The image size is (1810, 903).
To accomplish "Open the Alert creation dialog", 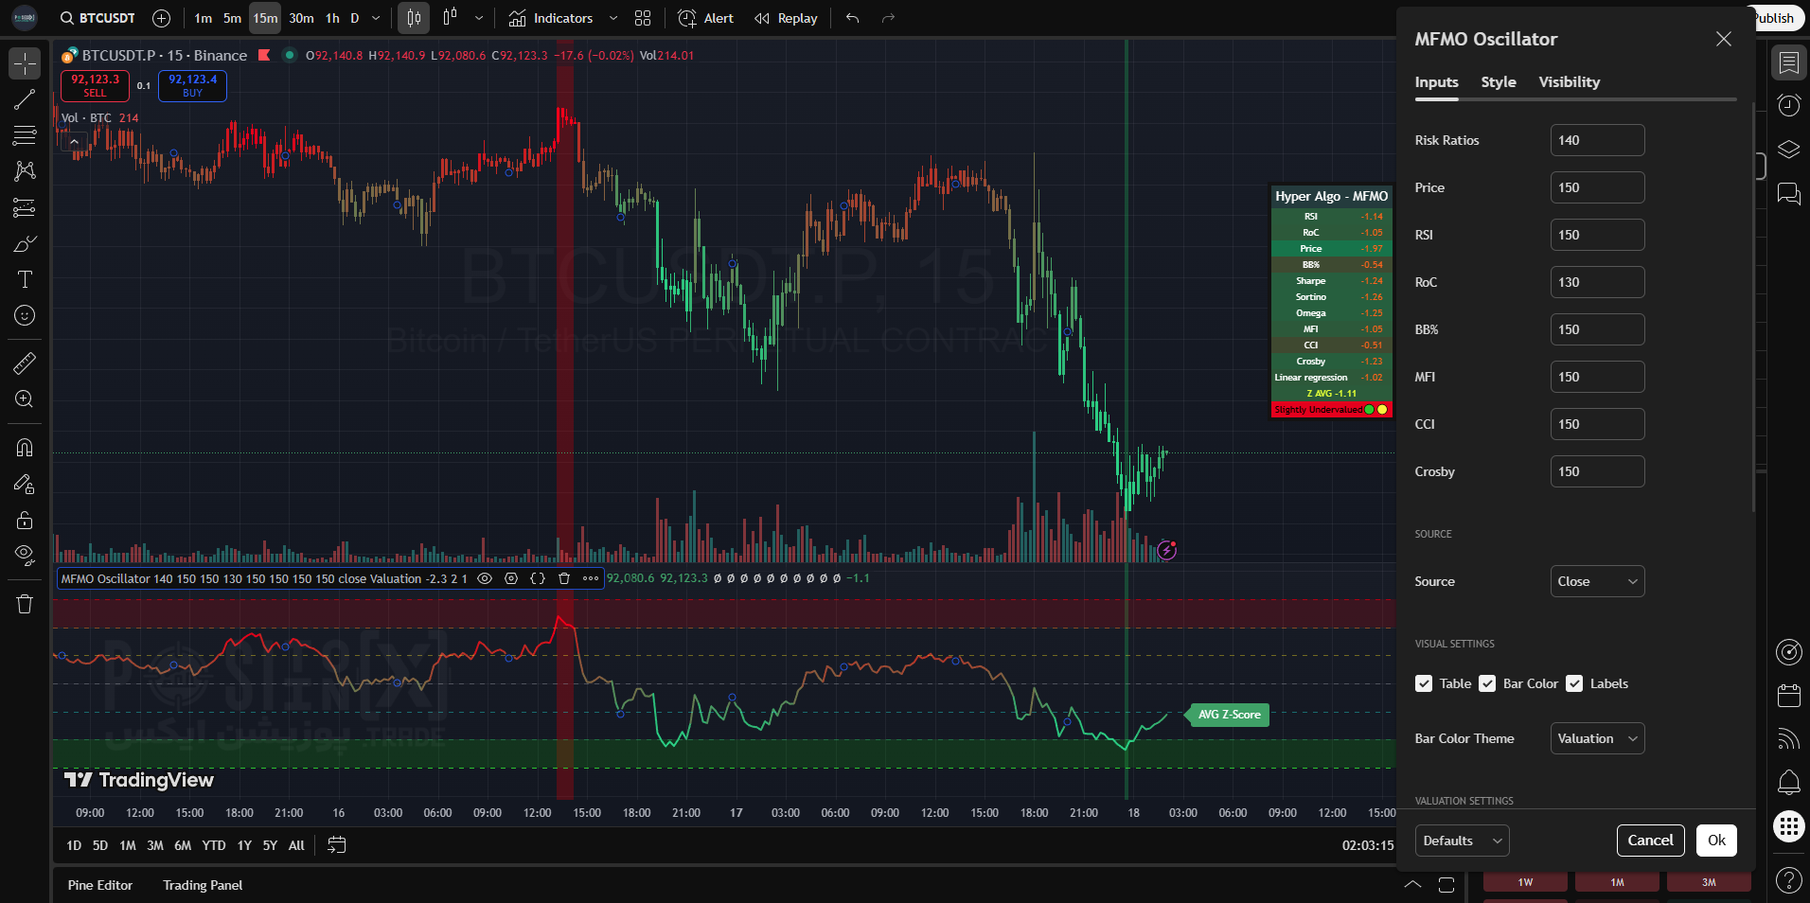I will [x=706, y=18].
